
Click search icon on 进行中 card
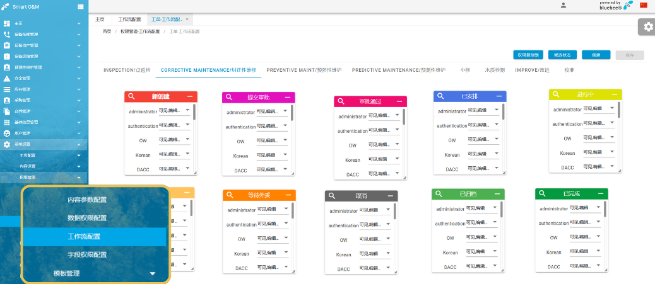pyautogui.click(x=555, y=94)
